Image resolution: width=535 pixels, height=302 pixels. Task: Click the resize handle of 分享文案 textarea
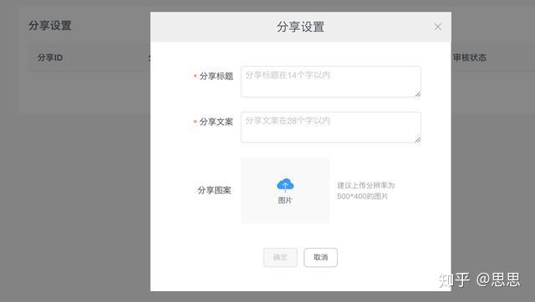click(x=418, y=139)
